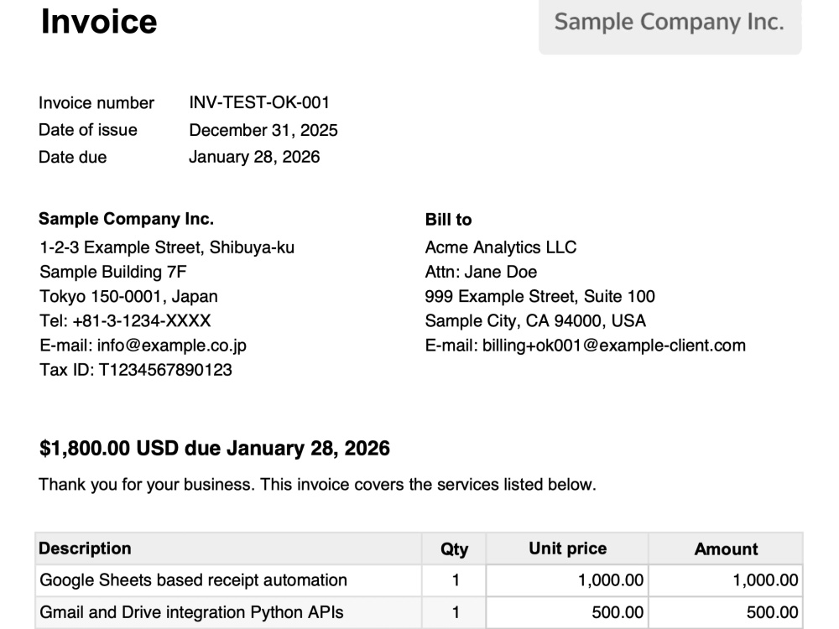839x629 pixels.
Task: Click the info@example.co.jp email address
Action: coord(172,346)
